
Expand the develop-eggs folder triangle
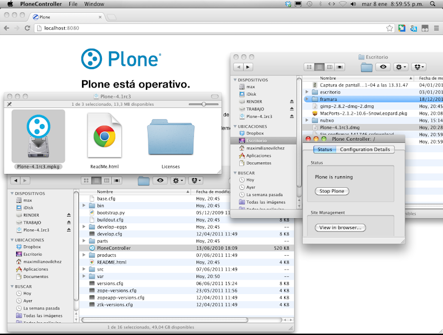(x=84, y=227)
